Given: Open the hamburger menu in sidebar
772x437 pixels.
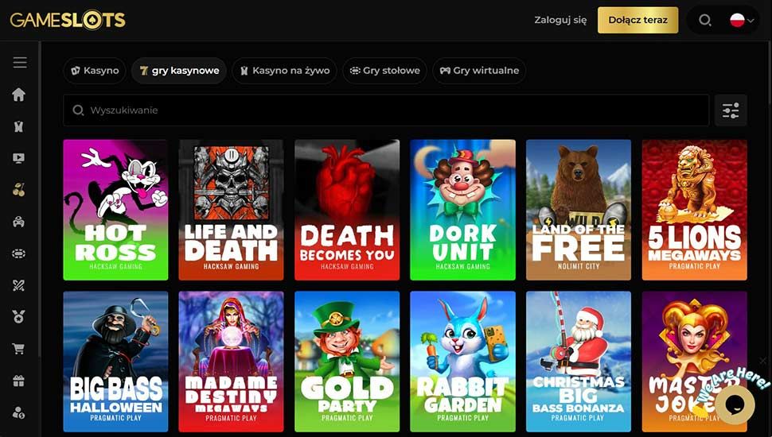Looking at the screenshot, I should pos(20,63).
